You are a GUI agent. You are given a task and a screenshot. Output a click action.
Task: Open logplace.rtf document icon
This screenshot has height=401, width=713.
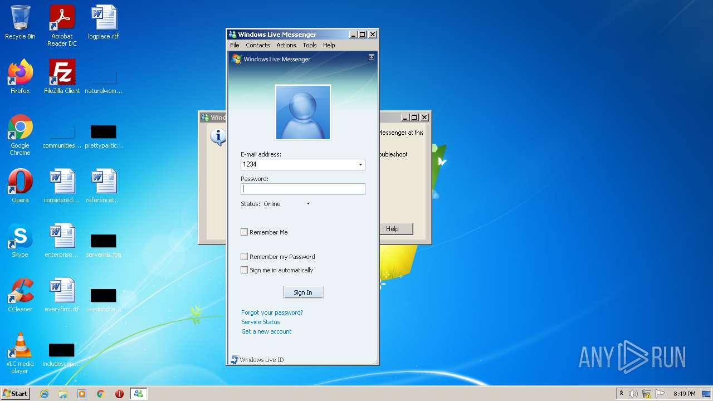coord(104,22)
